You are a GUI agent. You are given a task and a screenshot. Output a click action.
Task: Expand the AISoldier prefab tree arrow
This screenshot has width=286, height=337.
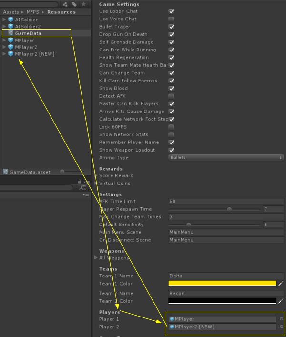point(4,20)
